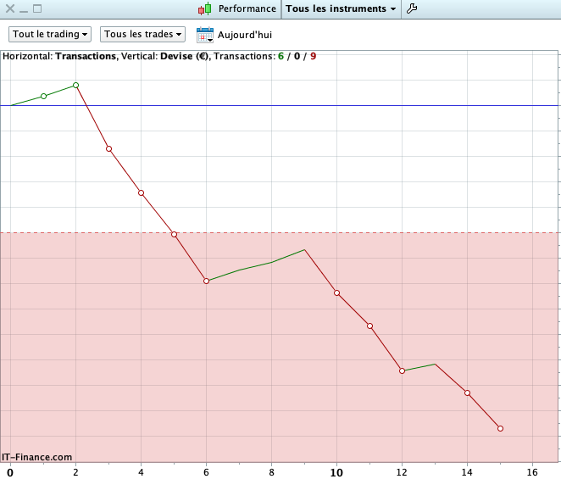
Task: Click x-axis label 10
Action: pyautogui.click(x=336, y=472)
